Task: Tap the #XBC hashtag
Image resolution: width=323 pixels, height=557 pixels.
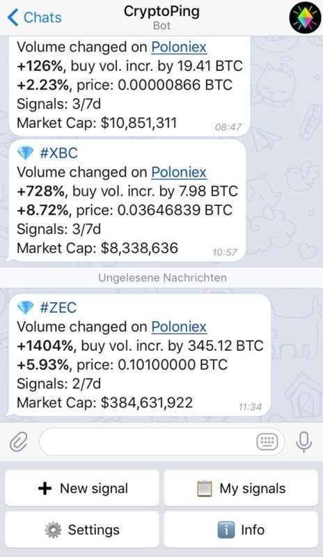Action: coord(58,153)
